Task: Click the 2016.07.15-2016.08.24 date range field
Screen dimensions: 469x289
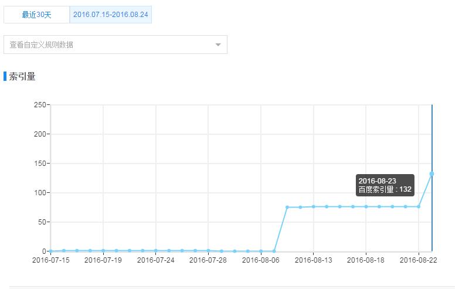Action: coord(111,15)
